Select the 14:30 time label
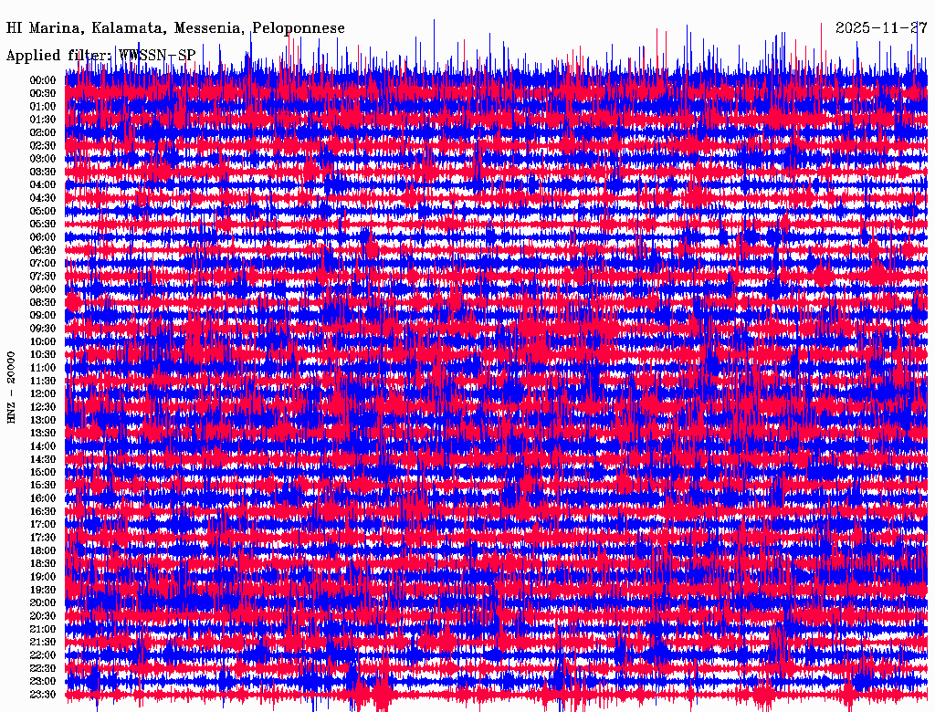935x712 pixels. (x=43, y=460)
